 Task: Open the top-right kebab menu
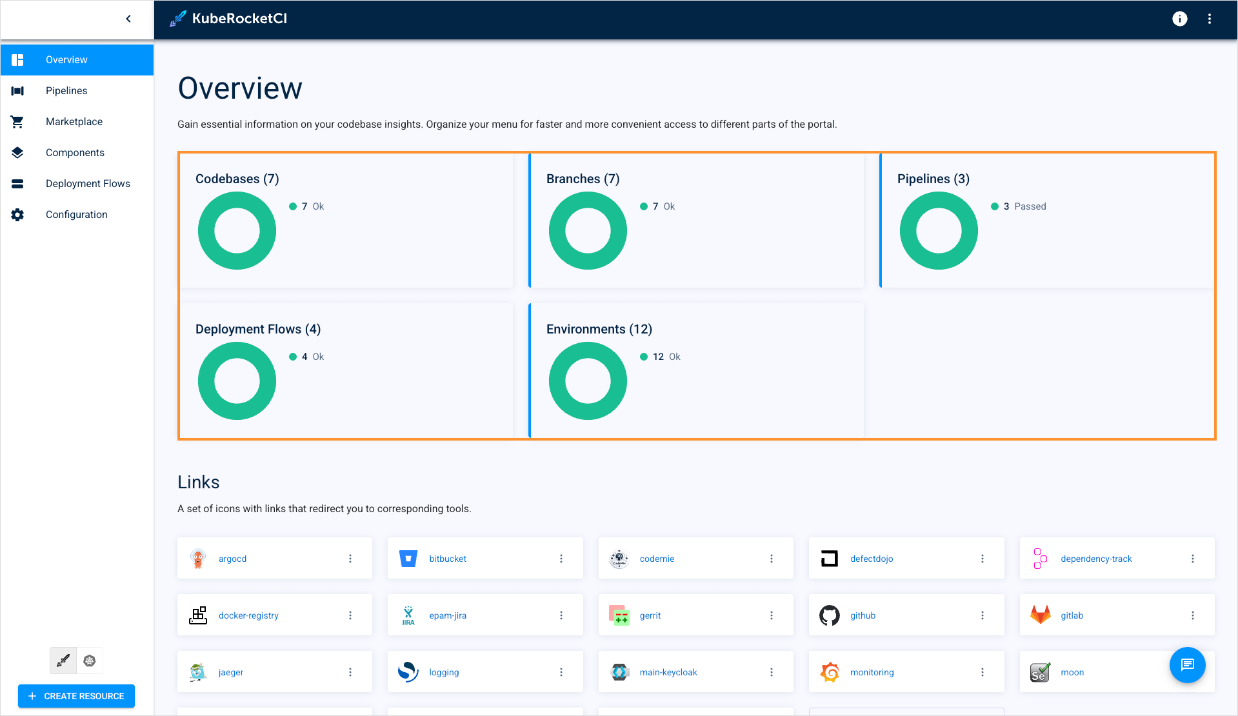(1210, 19)
